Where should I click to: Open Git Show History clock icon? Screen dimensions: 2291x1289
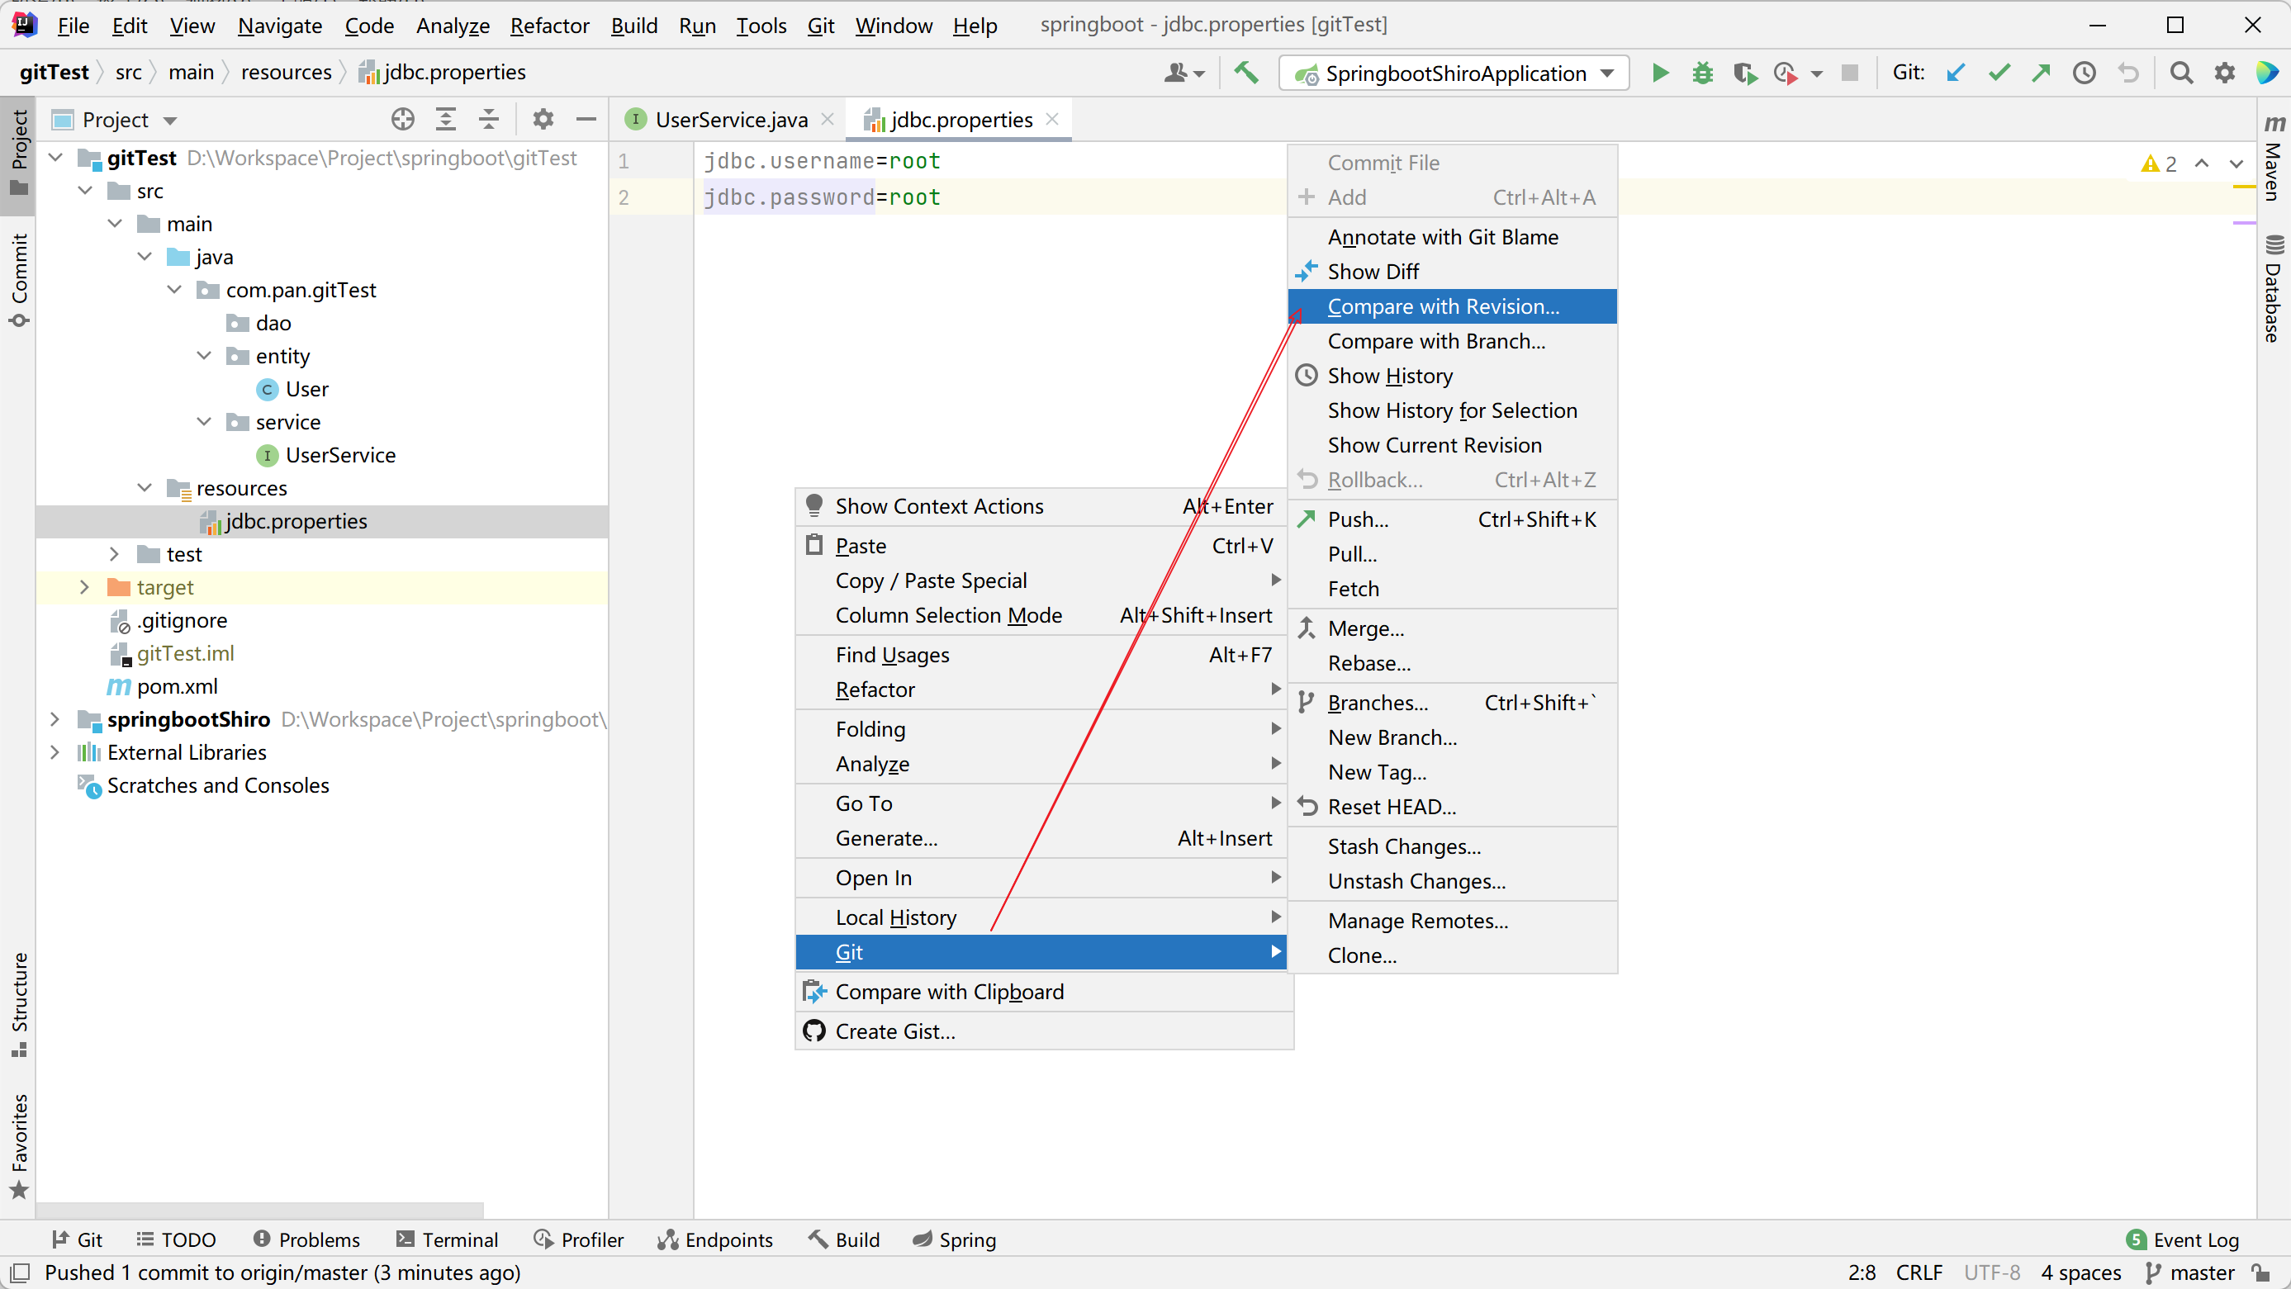(x=2084, y=73)
